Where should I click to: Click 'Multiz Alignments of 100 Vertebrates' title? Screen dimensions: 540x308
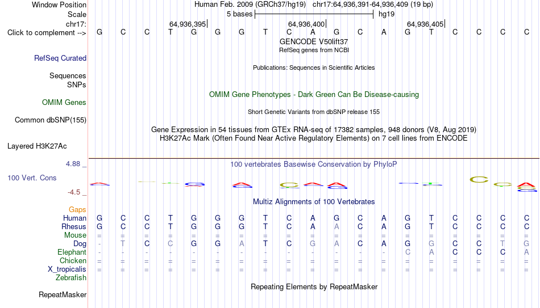tap(314, 202)
